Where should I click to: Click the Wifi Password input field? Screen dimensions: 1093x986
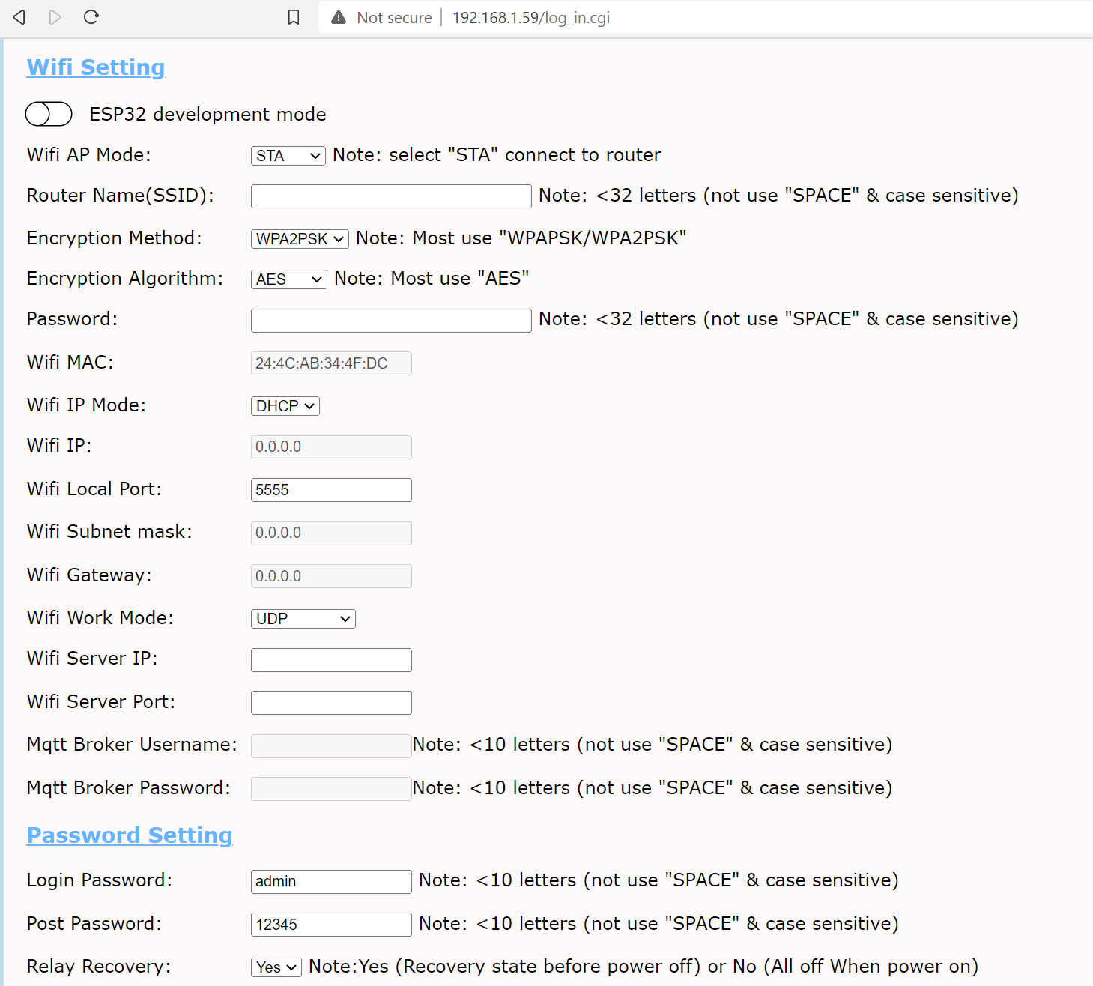[x=390, y=321]
